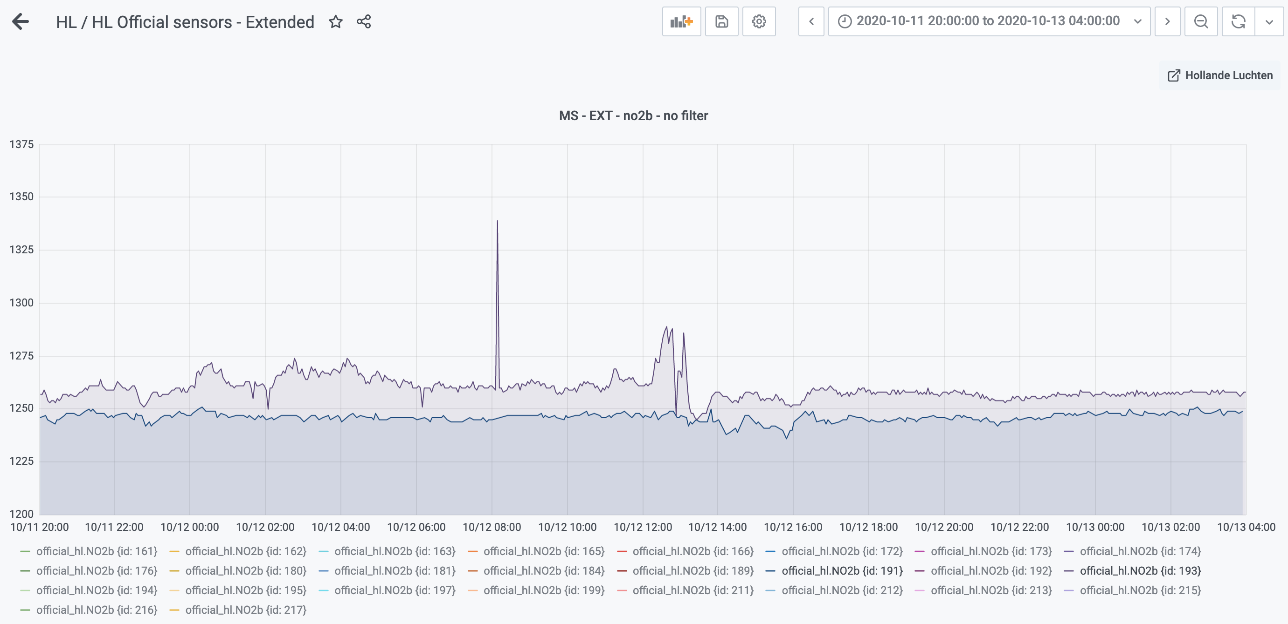The height and width of the screenshot is (624, 1288).
Task: Toggle series official_hl.NO2b id 161
Action: tap(97, 551)
